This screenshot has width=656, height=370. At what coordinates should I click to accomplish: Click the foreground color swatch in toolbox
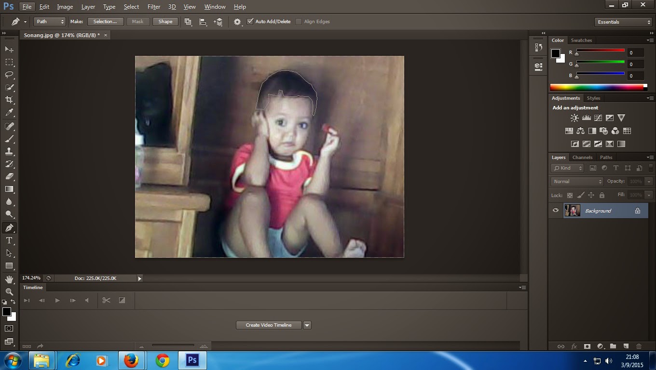tap(7, 312)
